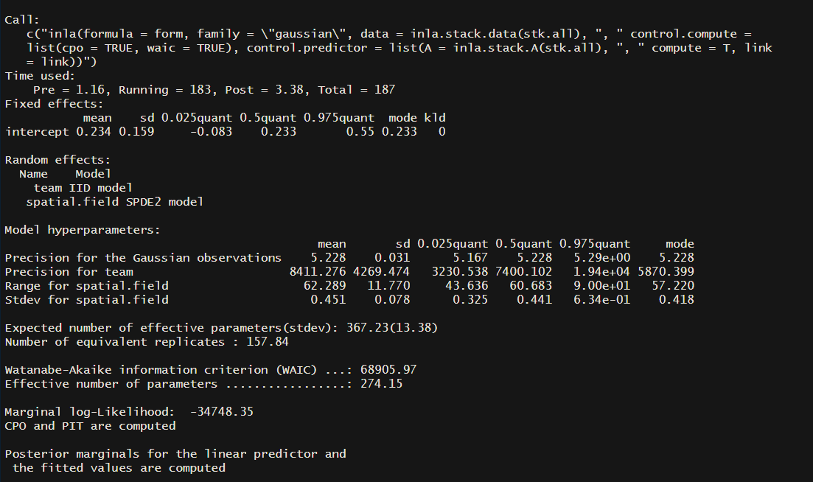The image size is (813, 482).
Task: Click the intercept mean value 0.234
Action: [x=94, y=132]
